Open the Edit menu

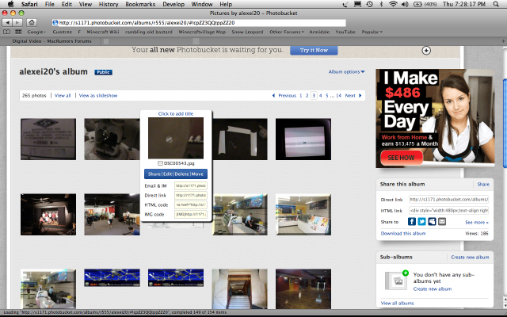[x=67, y=4]
